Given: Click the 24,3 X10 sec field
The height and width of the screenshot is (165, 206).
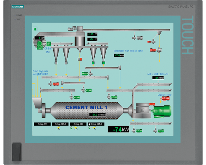Looking at the screenshot, I should pos(97,115).
